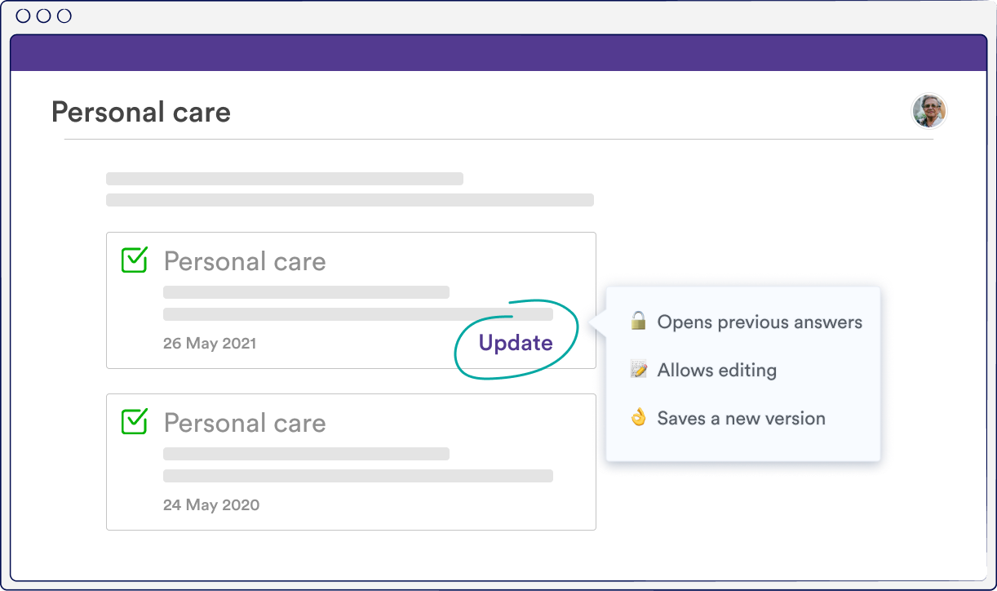Click the lock icon in the tooltip
This screenshot has width=997, height=591.
pos(638,322)
